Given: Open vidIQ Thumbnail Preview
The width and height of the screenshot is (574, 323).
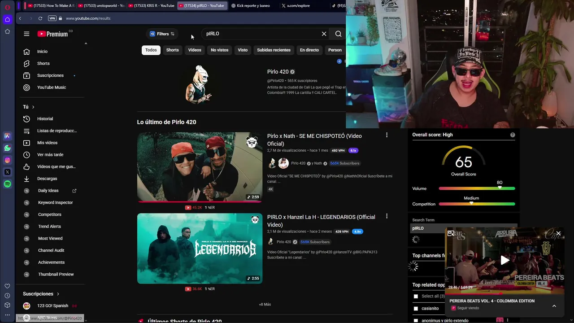Looking at the screenshot, I should (56, 274).
